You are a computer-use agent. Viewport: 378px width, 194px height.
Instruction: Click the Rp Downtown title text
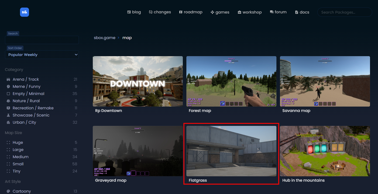click(108, 111)
